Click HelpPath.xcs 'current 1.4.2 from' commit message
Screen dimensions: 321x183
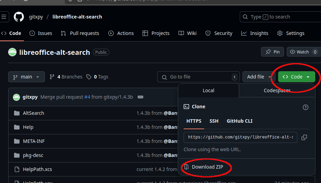157,169
